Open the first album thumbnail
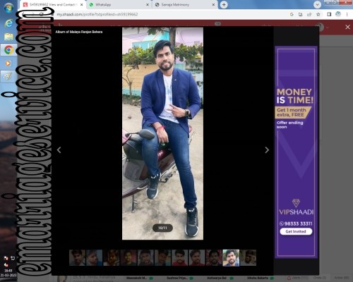Image resolution: width=353 pixels, height=282 pixels. tap(77, 258)
